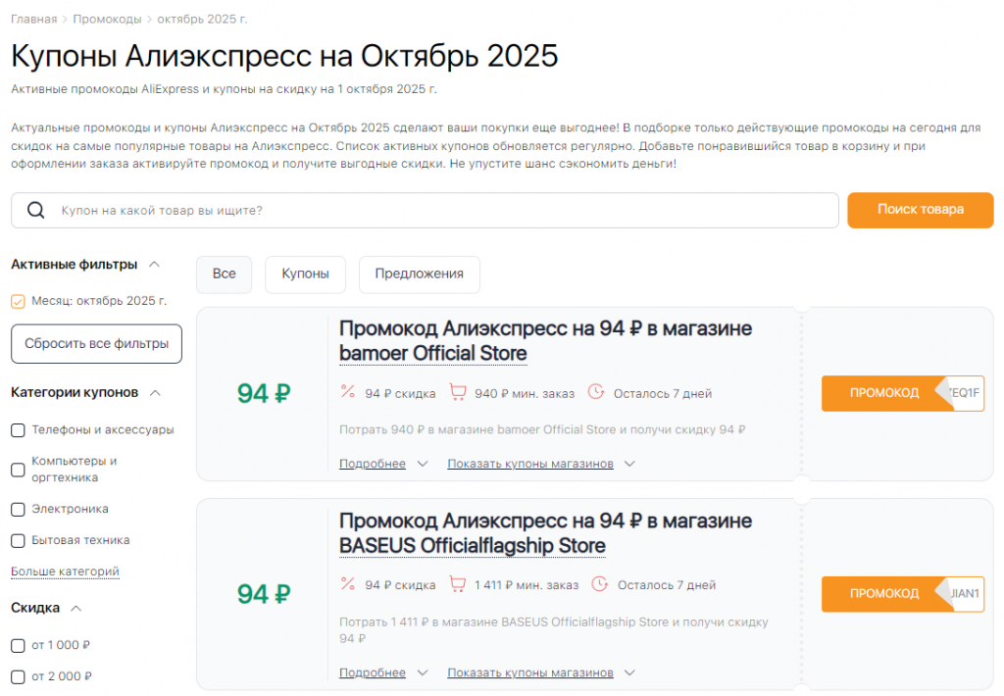
Task: Switch to the "Купоны" tab
Action: tap(305, 273)
